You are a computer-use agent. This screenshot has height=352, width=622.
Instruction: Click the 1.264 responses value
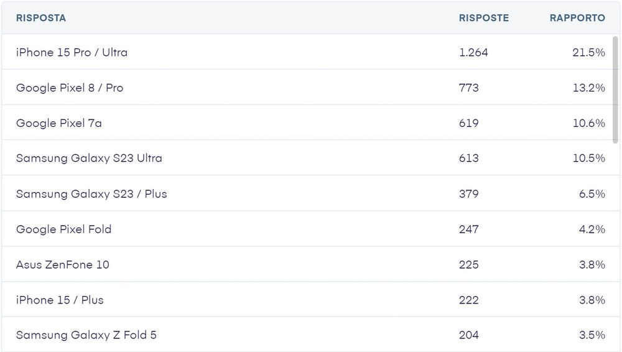pos(473,53)
